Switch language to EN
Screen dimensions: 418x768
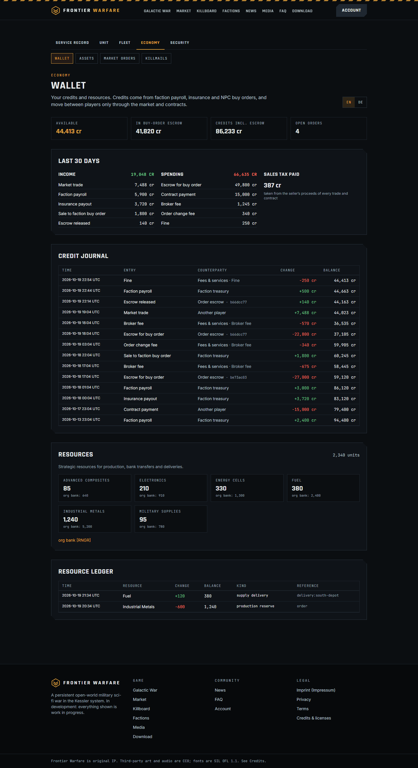pos(349,102)
